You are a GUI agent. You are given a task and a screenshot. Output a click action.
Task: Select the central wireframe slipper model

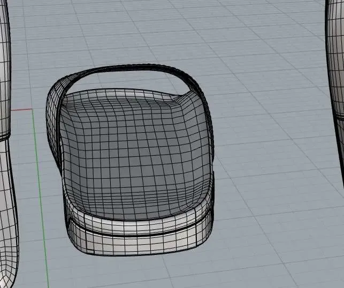click(129, 159)
